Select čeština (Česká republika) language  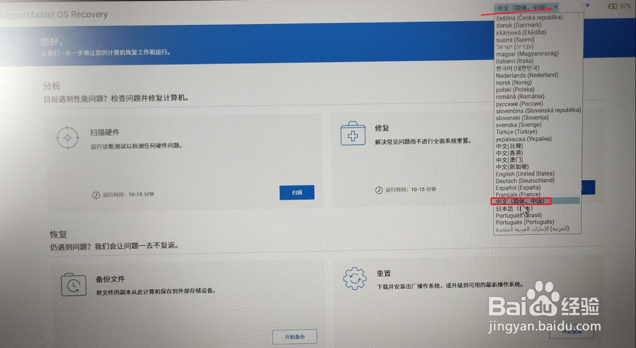pos(529,18)
